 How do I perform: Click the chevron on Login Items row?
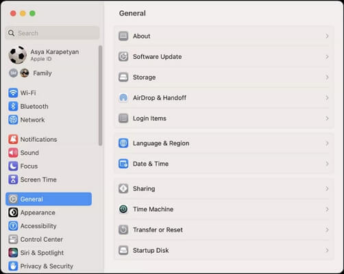coord(327,119)
